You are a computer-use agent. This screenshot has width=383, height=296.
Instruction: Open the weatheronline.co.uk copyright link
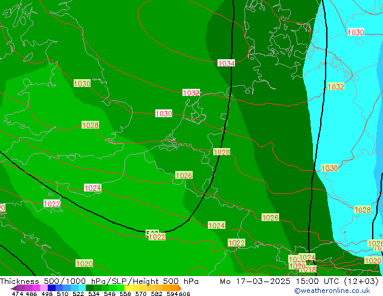tap(332, 291)
